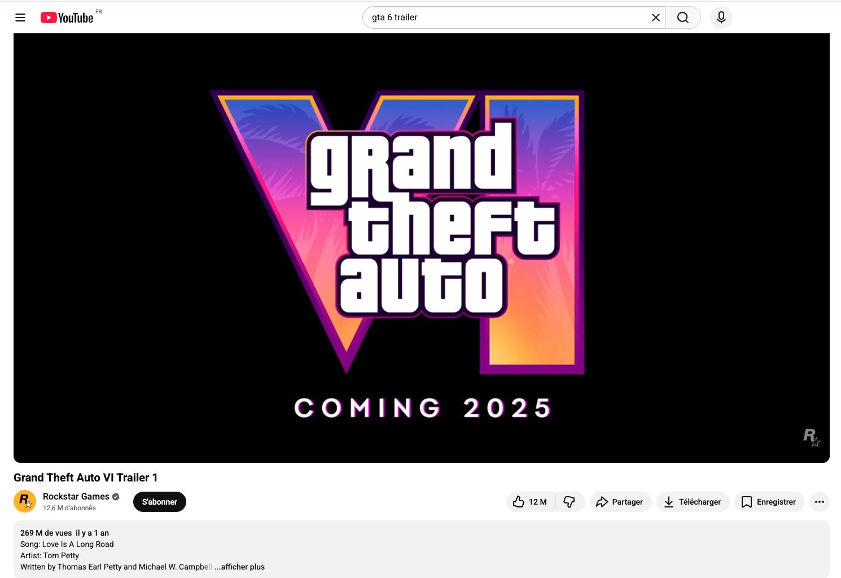This screenshot has height=578, width=841.
Task: Open the Rockstar Games channel avatar
Action: pyautogui.click(x=25, y=501)
